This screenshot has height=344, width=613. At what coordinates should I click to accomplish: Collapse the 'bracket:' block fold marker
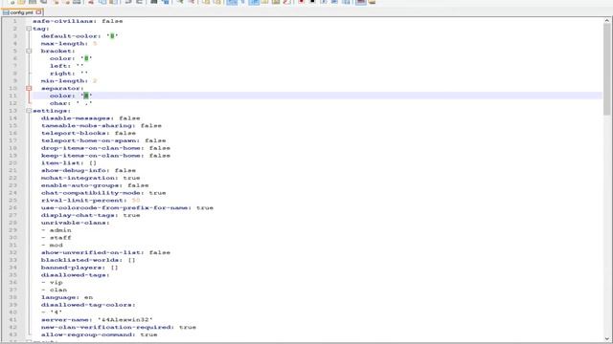point(29,51)
